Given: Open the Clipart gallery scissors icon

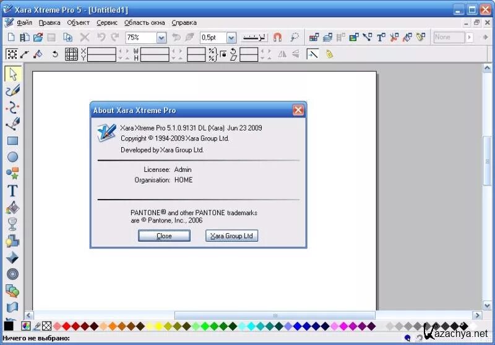Looking at the screenshot, I should 394,37.
